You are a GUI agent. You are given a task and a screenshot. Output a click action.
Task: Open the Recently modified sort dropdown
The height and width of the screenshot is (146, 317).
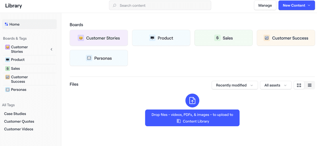click(x=235, y=85)
